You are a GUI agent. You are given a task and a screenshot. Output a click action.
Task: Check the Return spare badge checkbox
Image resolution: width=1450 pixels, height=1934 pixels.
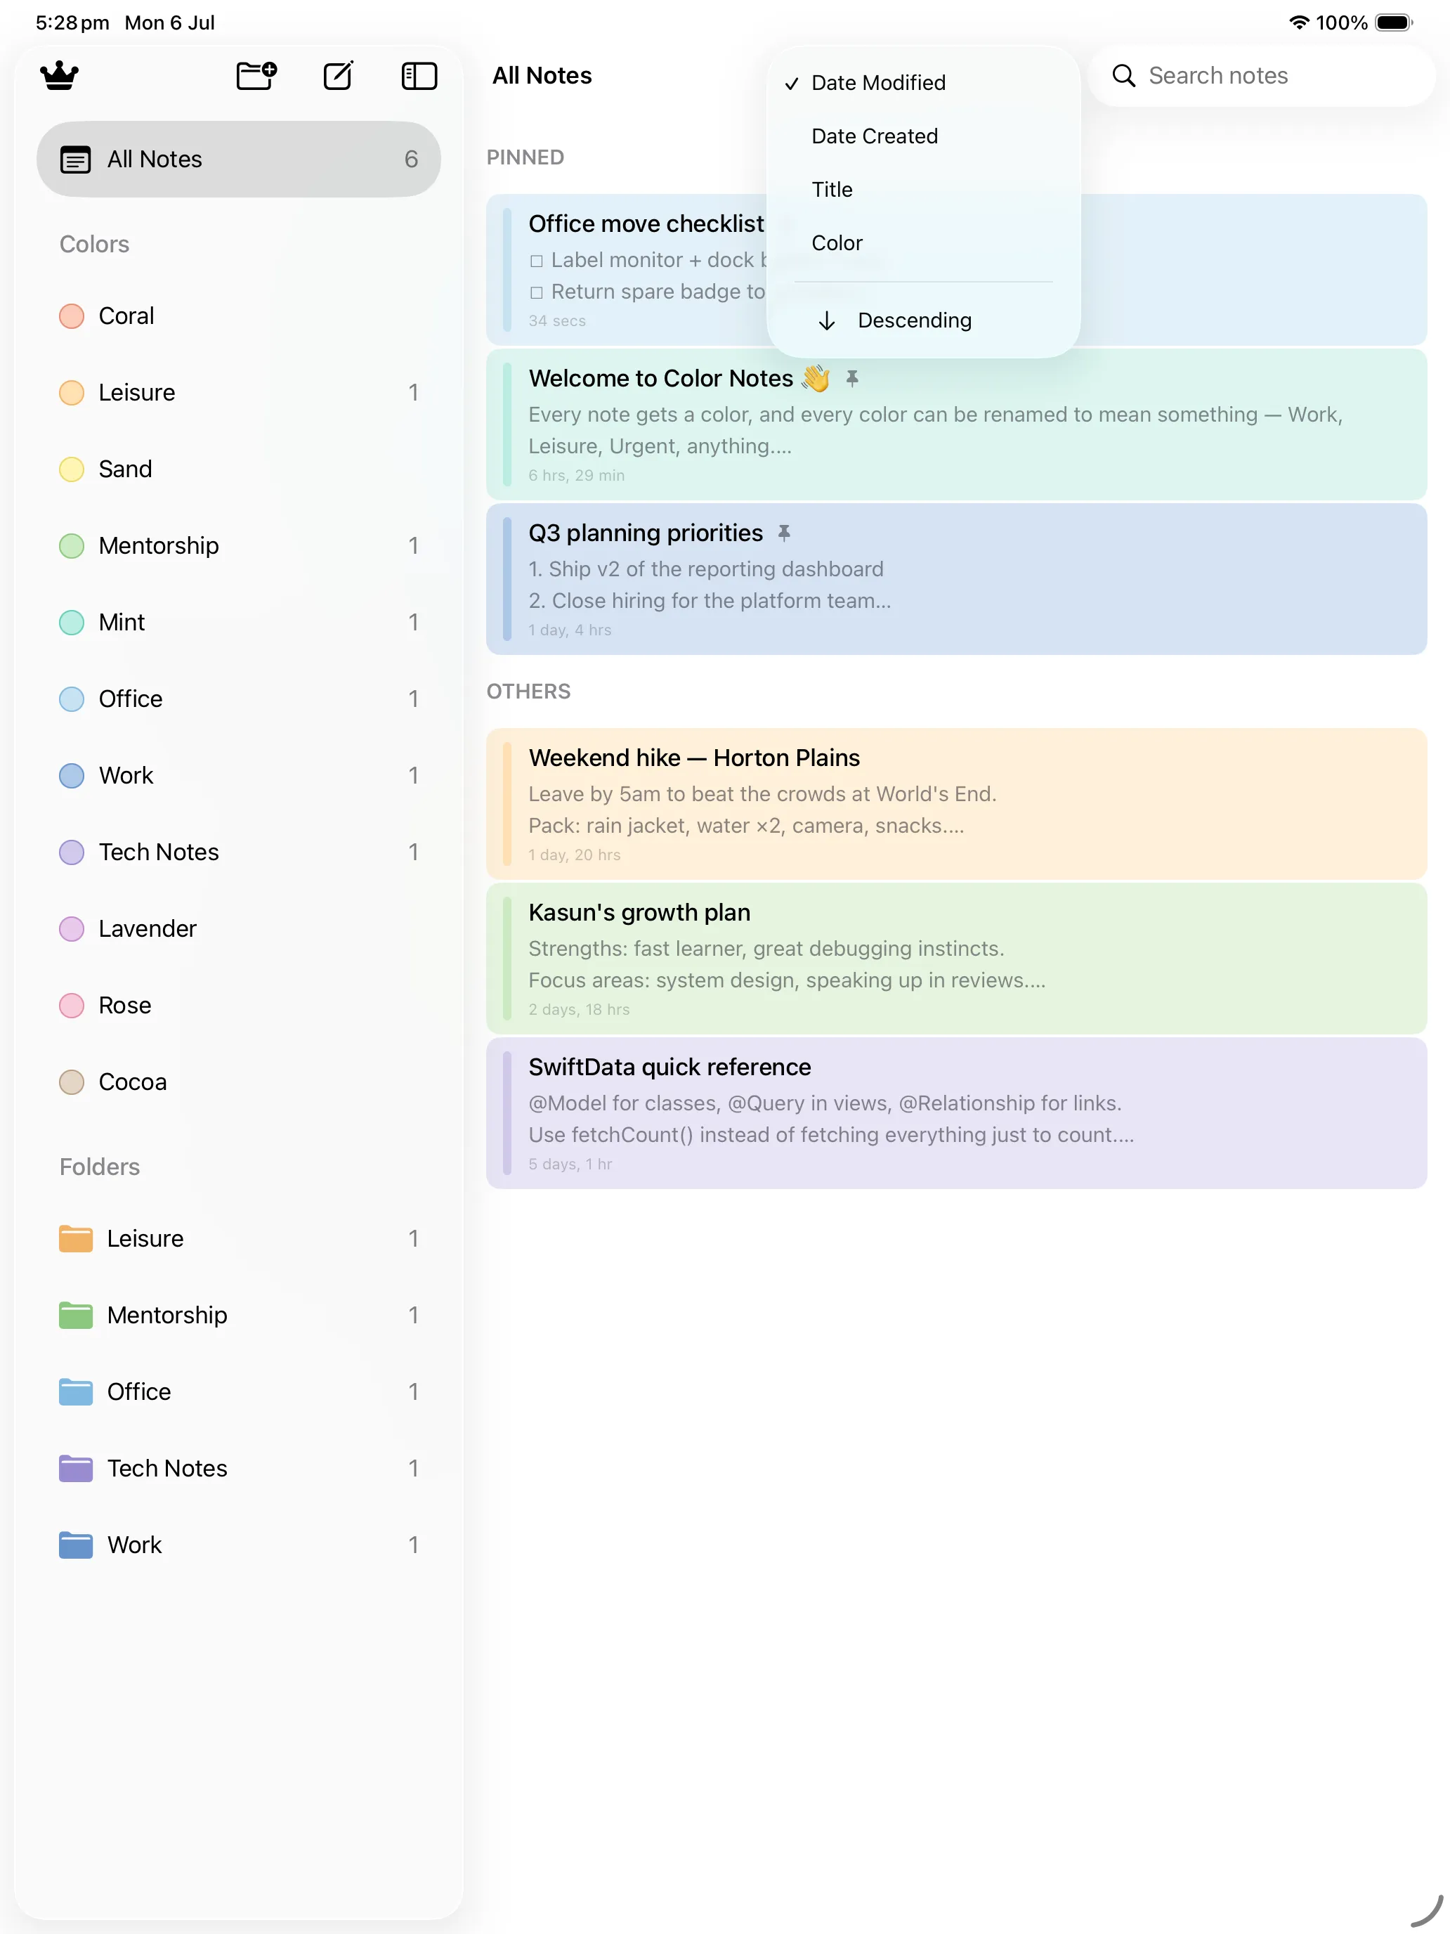[537, 292]
